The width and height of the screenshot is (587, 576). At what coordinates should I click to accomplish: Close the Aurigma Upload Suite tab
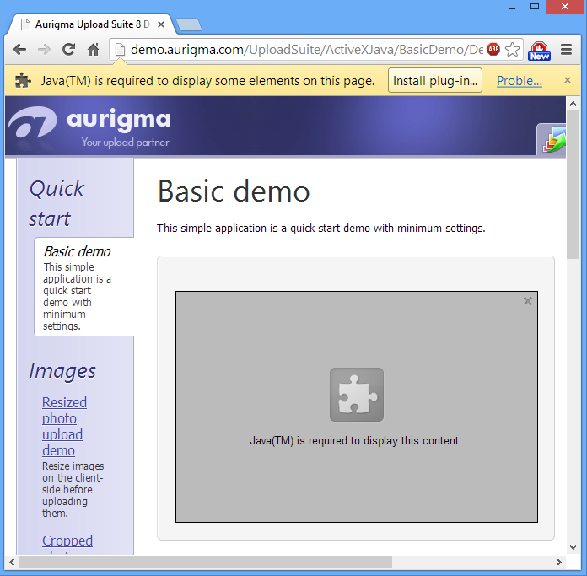[x=161, y=24]
